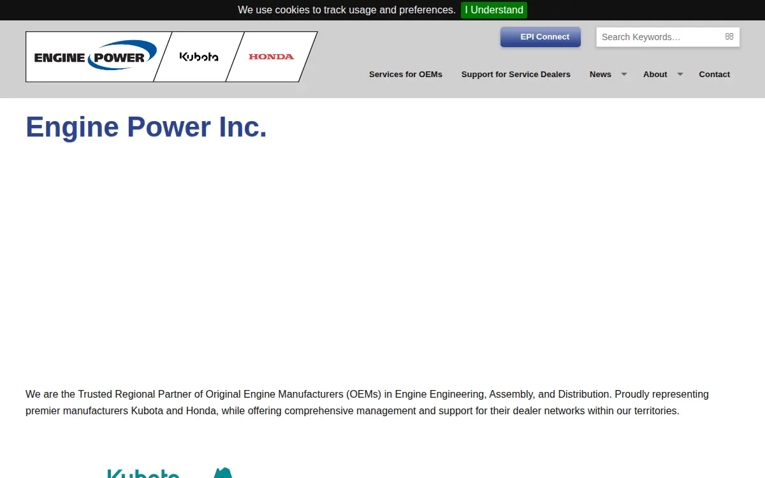The width and height of the screenshot is (765, 478).
Task: Click the search icon in keyword field
Action: tap(729, 37)
